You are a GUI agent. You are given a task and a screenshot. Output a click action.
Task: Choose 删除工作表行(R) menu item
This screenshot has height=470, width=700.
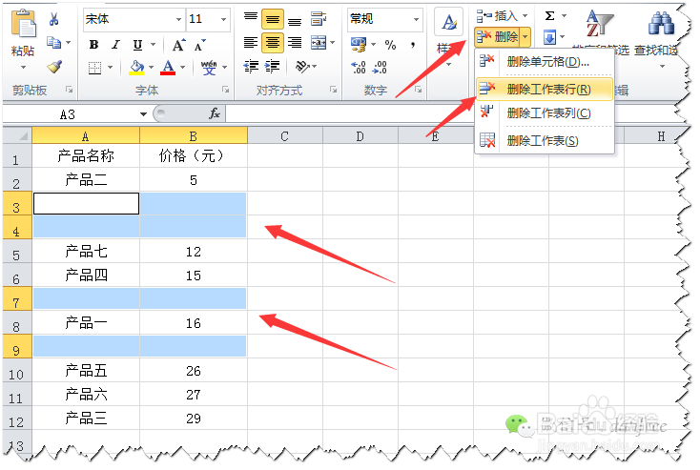click(544, 89)
